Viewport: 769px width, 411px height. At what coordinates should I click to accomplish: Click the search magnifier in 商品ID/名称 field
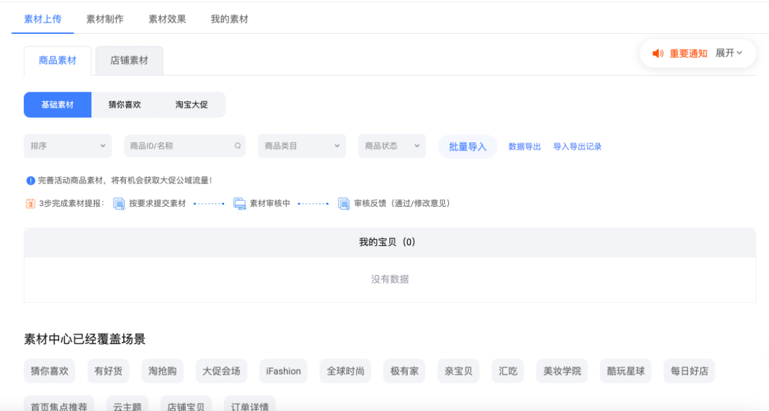pos(237,146)
